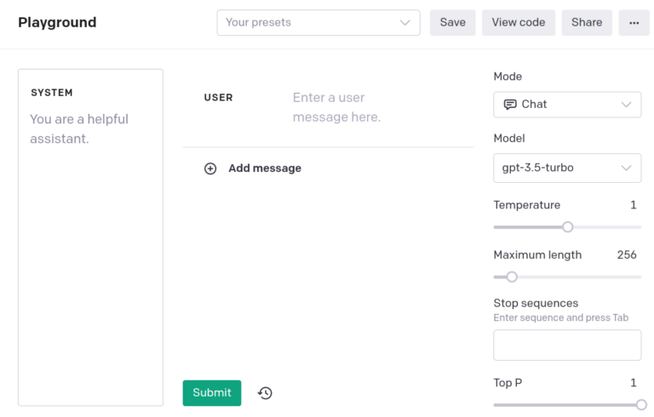The height and width of the screenshot is (417, 654).
Task: Focus the Stop sequences input box
Action: 567,346
